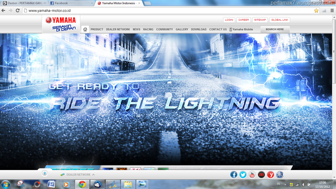Click the home icon in navigation bar

coord(85,29)
